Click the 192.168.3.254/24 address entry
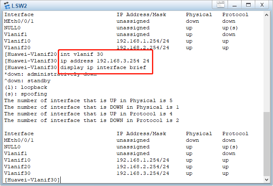Image resolution: width=273 pixels, height=186 pixels. point(142,173)
